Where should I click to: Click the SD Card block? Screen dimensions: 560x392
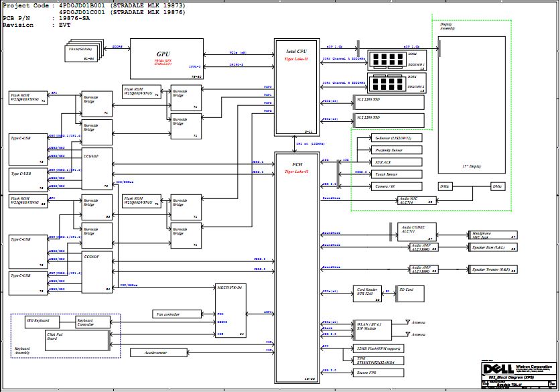tap(410, 293)
